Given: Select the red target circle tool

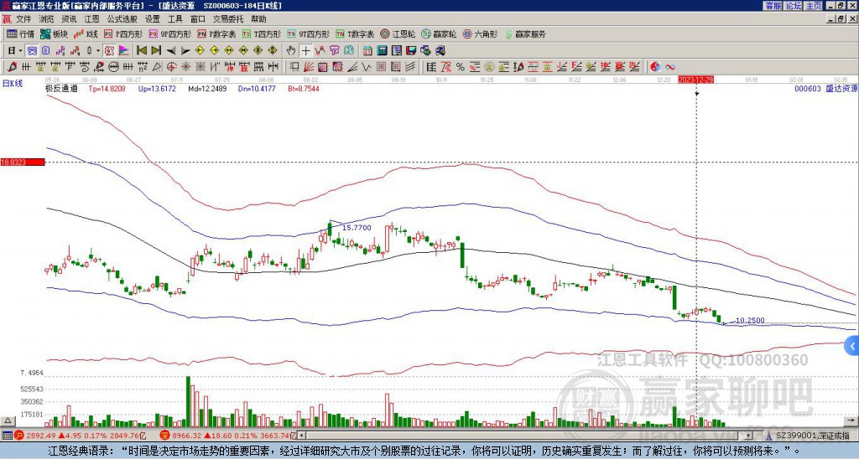Looking at the screenshot, I should pyautogui.click(x=171, y=67).
